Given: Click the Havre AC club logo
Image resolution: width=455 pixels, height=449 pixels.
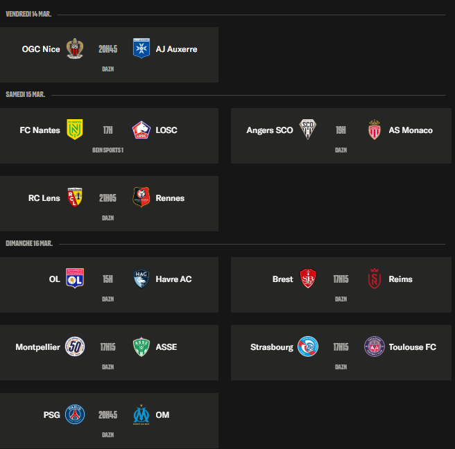Looking at the screenshot, I should pos(141,279).
